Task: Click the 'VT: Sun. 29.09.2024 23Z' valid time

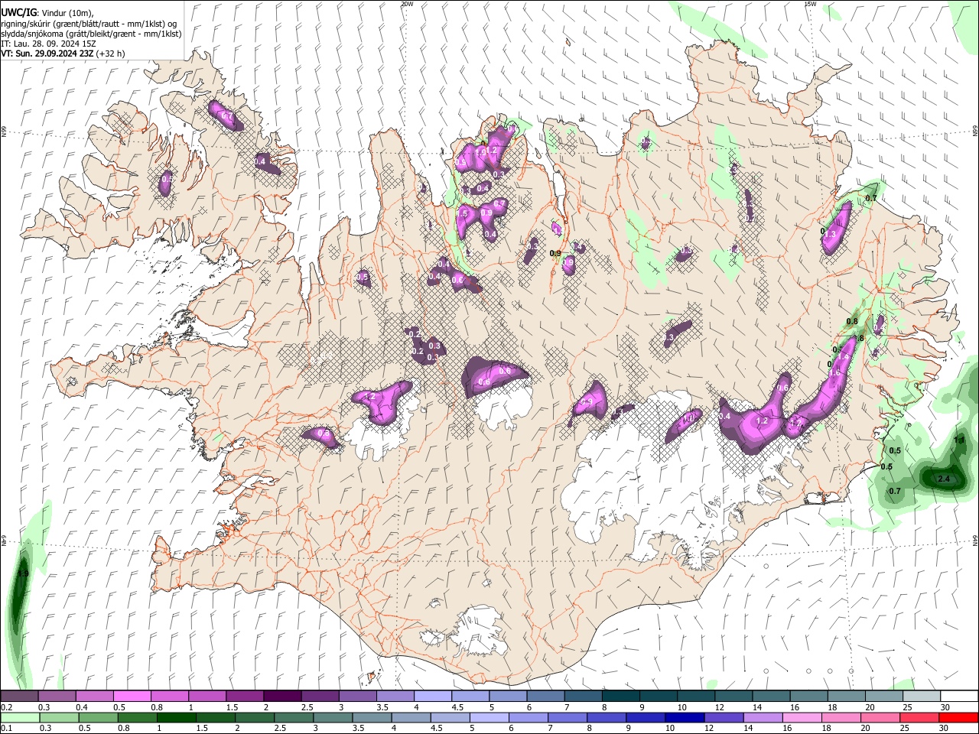Action: pyautogui.click(x=47, y=54)
